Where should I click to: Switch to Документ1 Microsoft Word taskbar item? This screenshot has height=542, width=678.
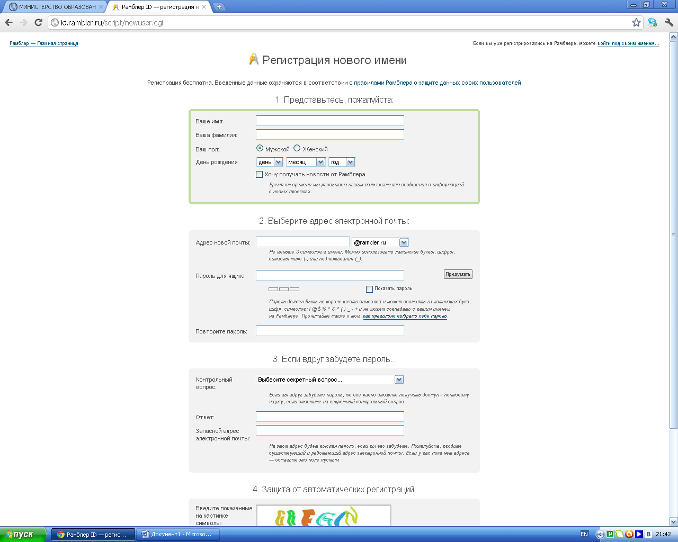click(x=177, y=534)
